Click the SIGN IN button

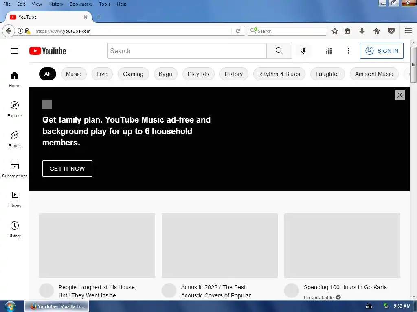[x=382, y=51]
